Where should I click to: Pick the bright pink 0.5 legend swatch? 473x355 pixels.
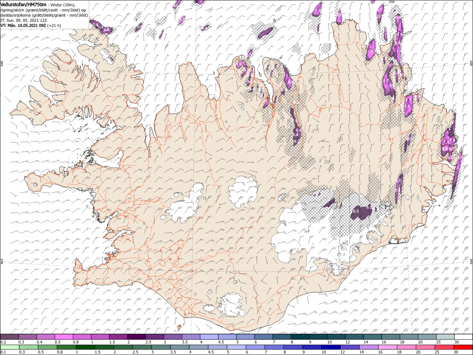[64, 337]
